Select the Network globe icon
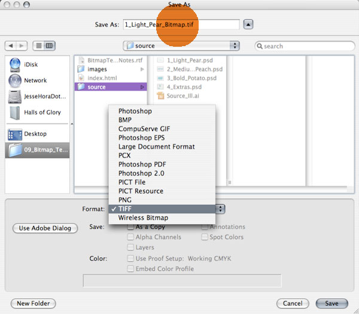 [14, 81]
